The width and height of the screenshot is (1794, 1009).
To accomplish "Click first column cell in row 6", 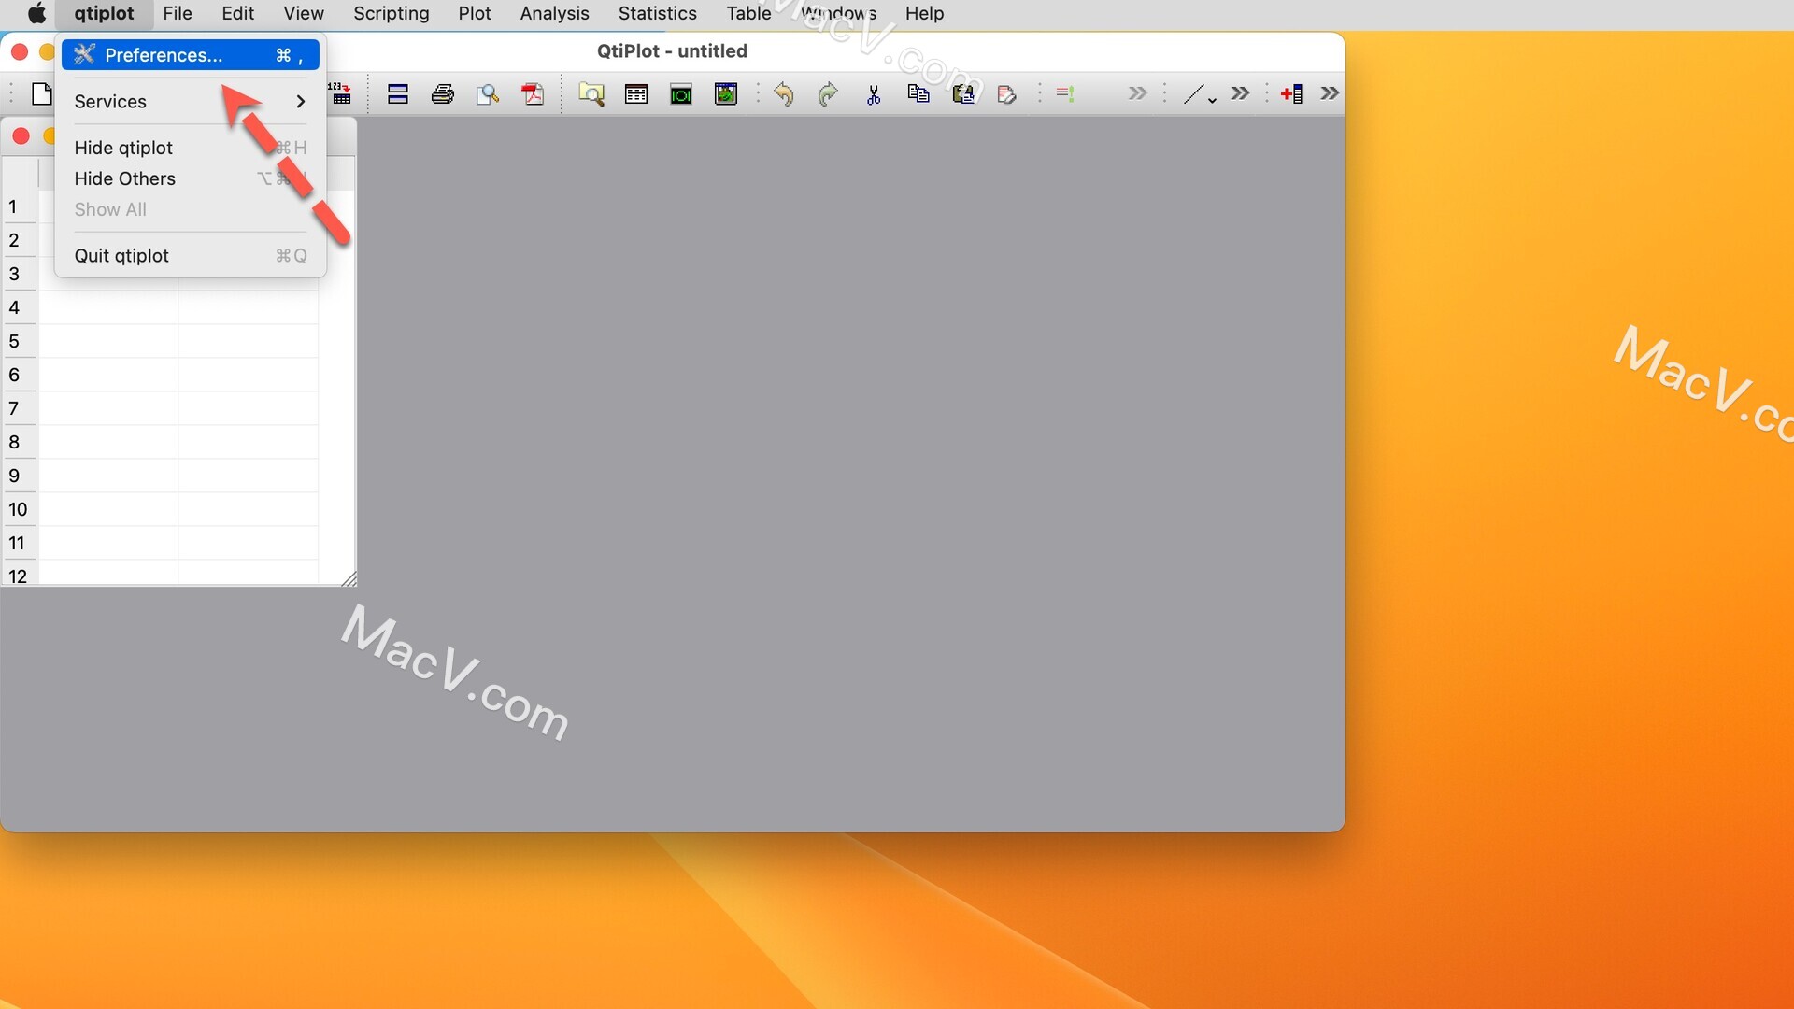I will pos(108,375).
